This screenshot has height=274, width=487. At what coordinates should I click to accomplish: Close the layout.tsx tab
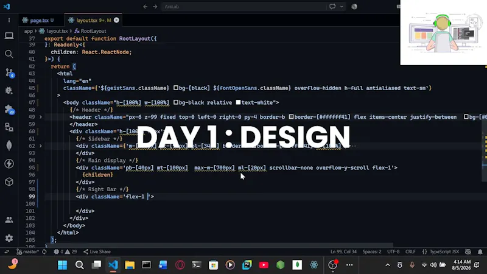point(116,20)
